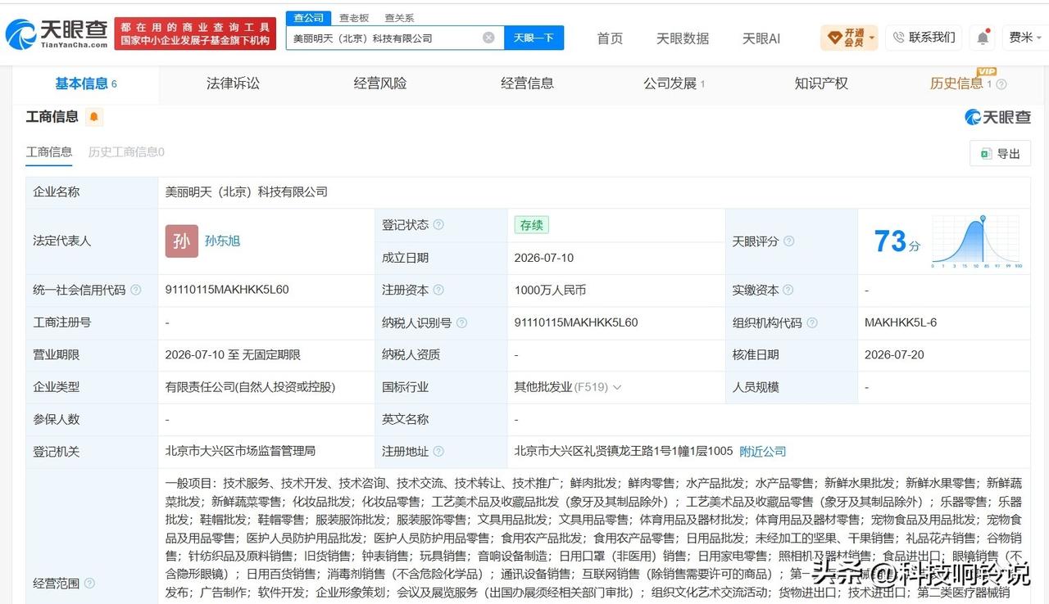Click the 73分 score number
Image resolution: width=1049 pixels, height=604 pixels.
click(897, 241)
